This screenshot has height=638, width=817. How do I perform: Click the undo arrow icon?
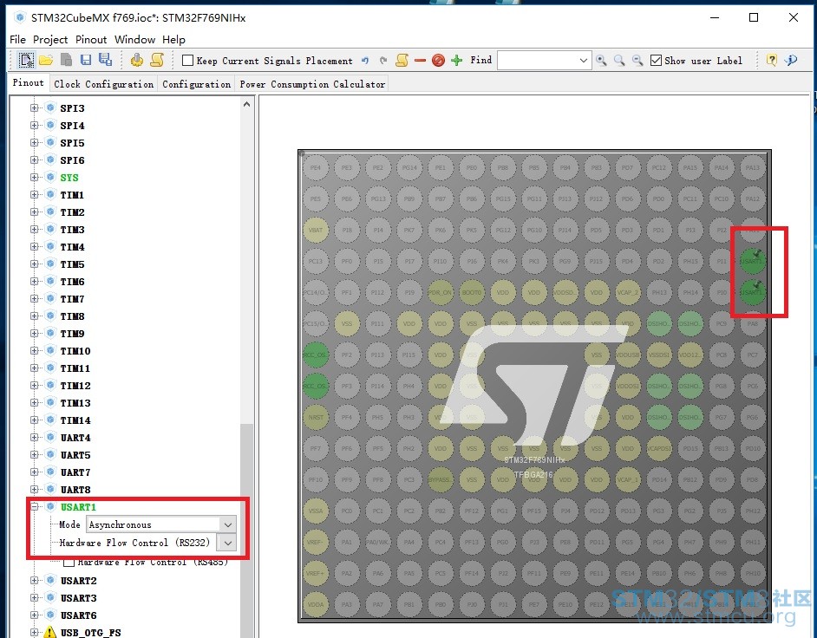pyautogui.click(x=365, y=61)
